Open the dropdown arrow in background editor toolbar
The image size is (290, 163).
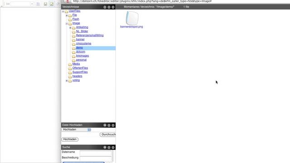(32, 4)
